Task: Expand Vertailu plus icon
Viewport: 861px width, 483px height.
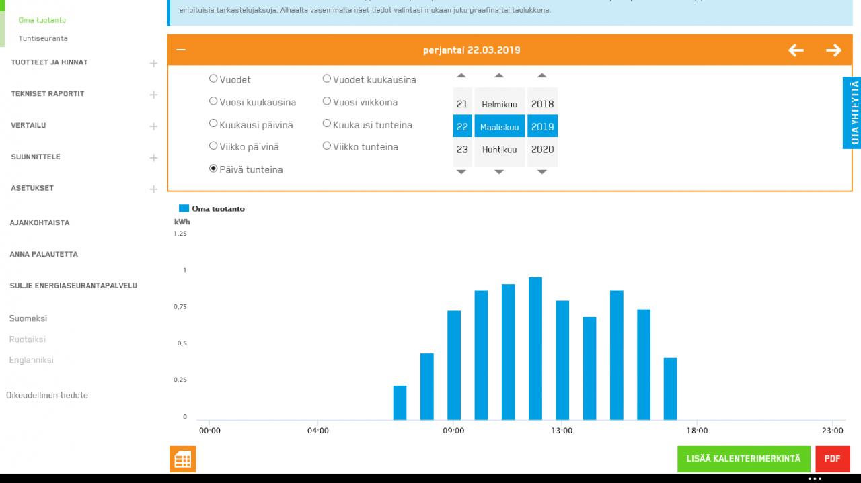Action: 153,126
